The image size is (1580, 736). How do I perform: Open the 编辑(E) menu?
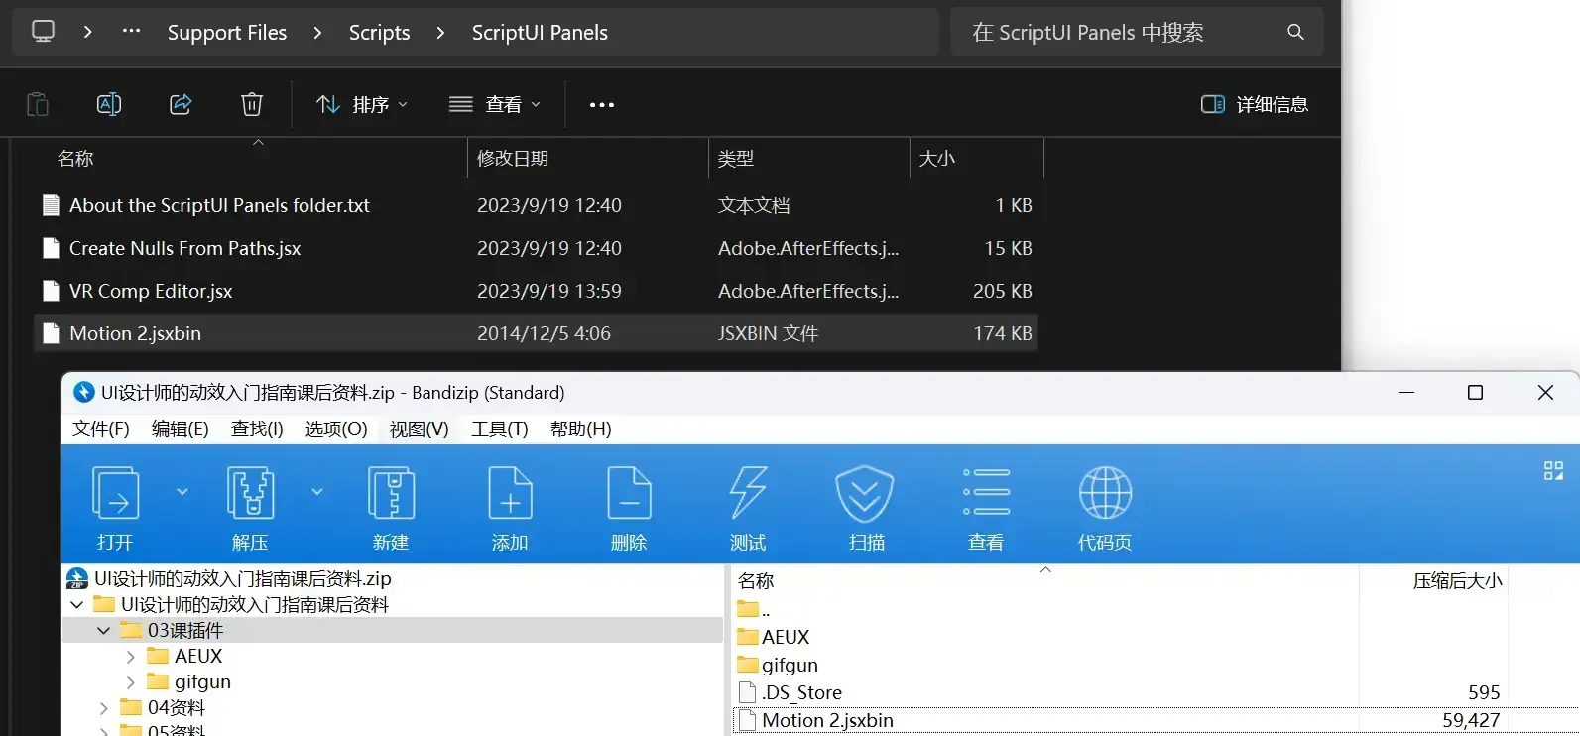click(x=181, y=429)
